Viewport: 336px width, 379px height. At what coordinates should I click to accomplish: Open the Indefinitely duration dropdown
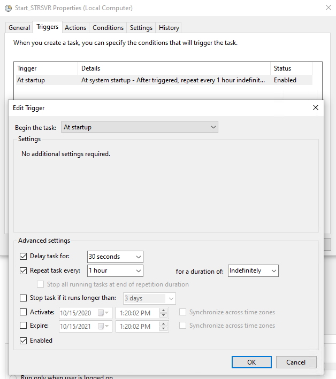point(253,270)
